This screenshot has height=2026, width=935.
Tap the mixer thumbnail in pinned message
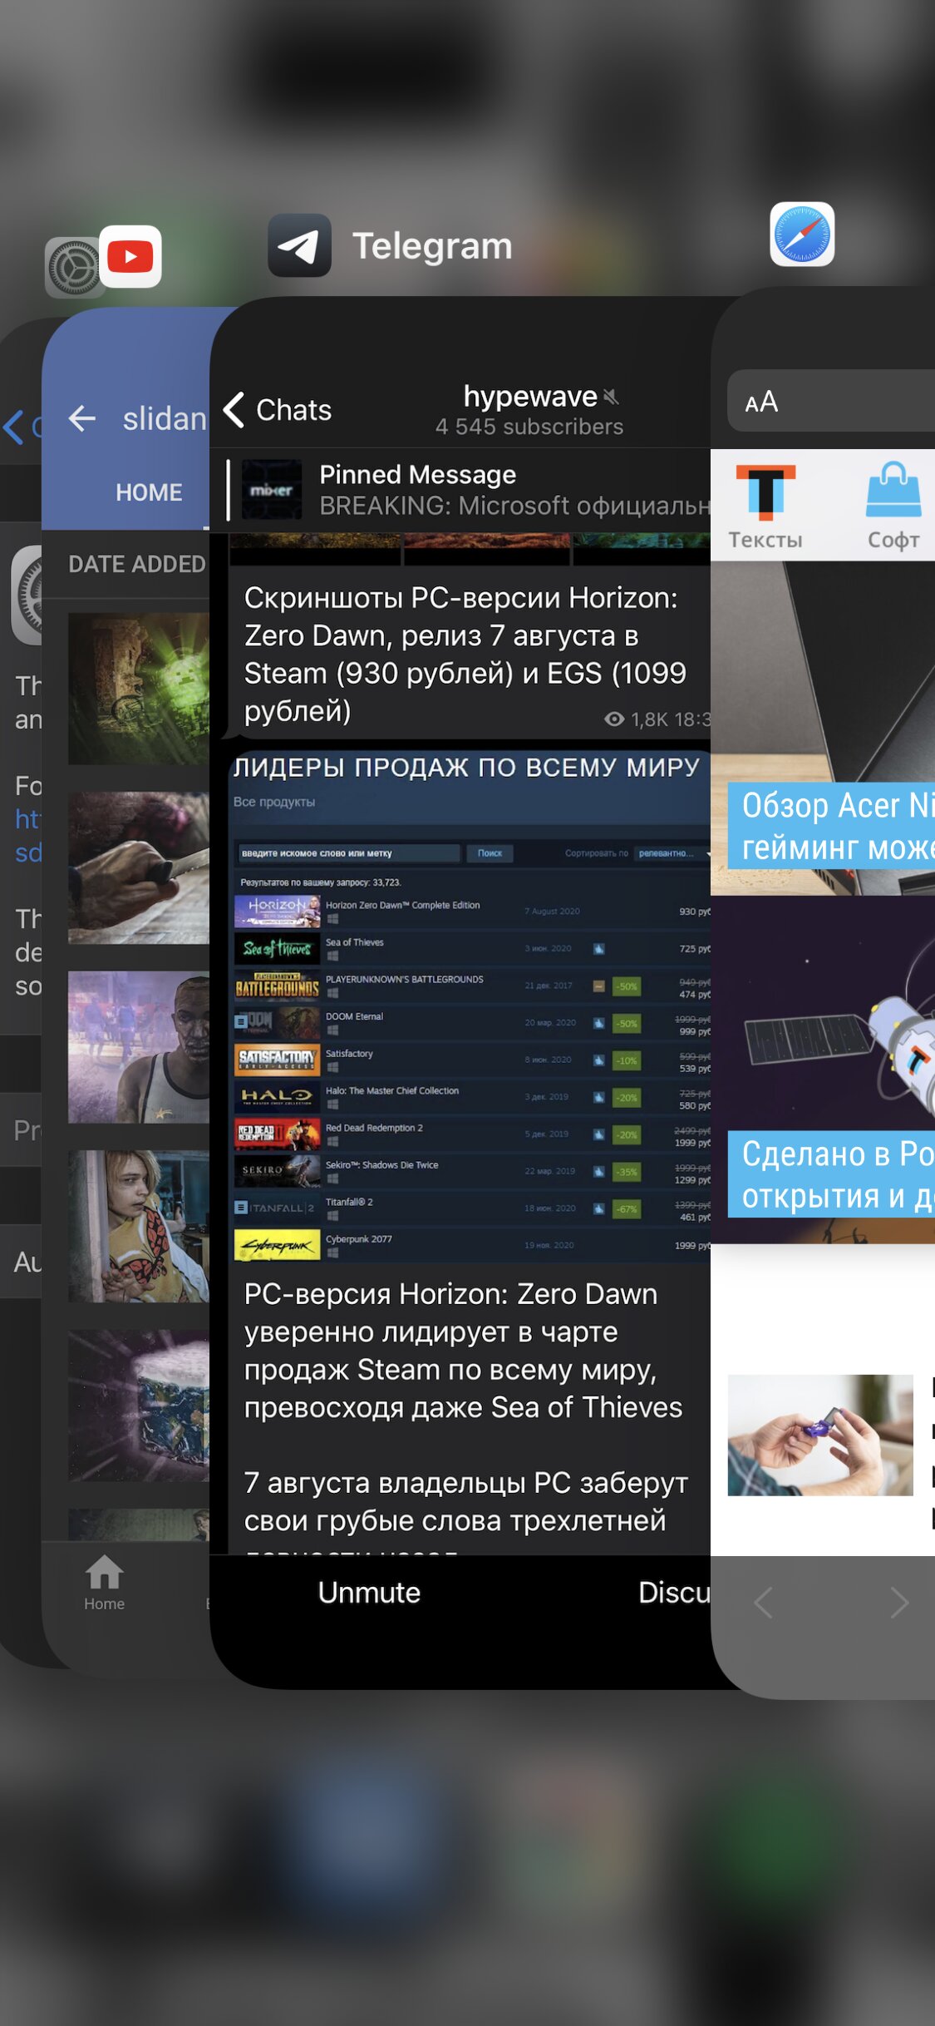pos(272,490)
